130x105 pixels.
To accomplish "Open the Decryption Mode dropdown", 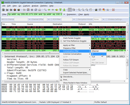I will pos(103,19).
